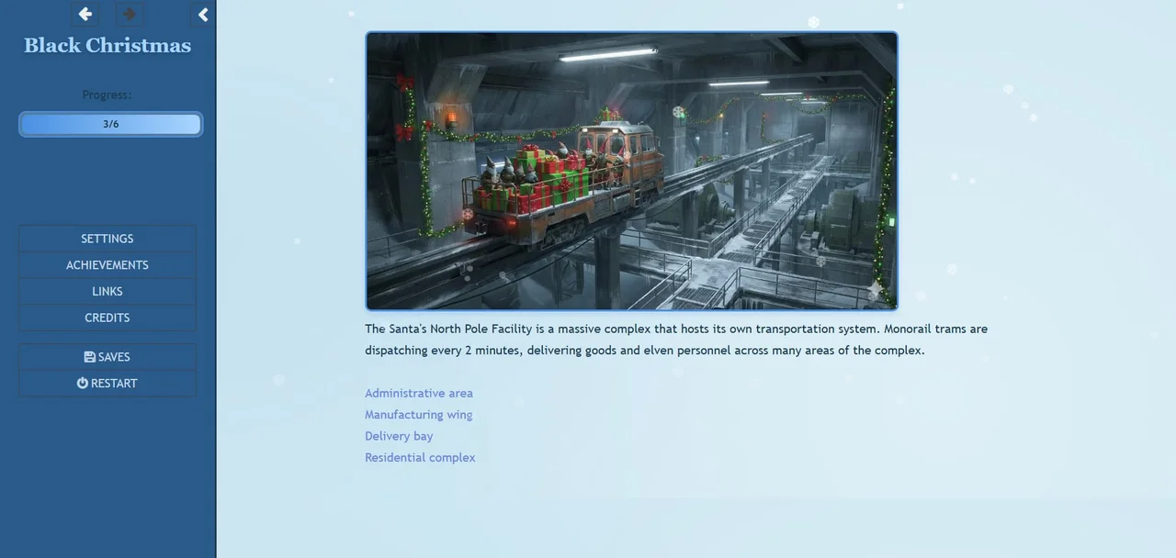The width and height of the screenshot is (1176, 558).
Task: Open the Achievements menu
Action: tap(107, 265)
